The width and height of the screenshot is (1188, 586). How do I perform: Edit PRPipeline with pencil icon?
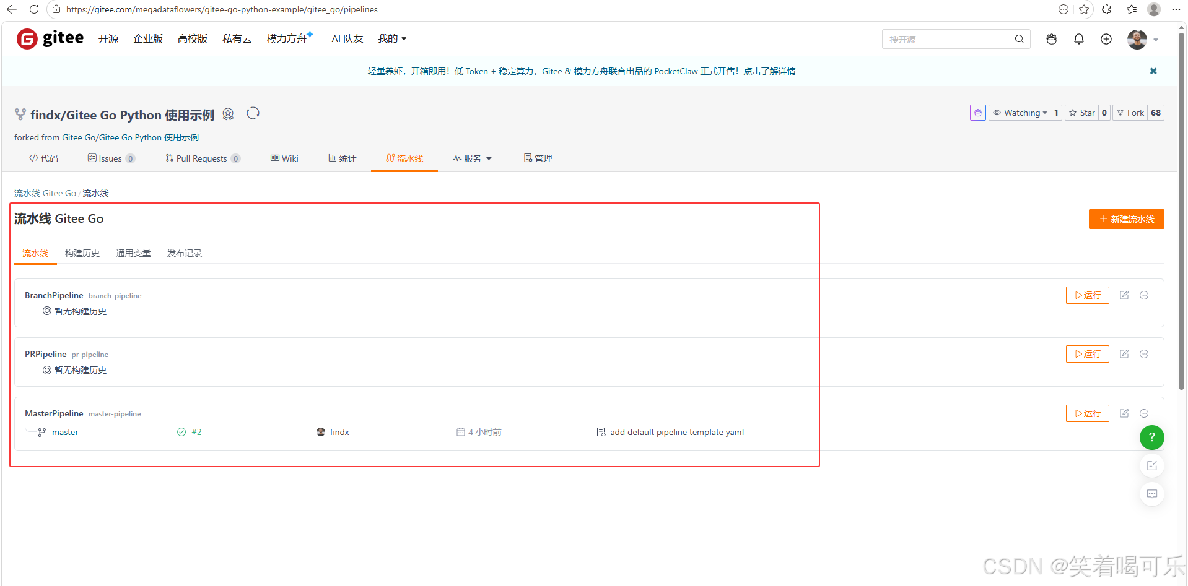pos(1124,354)
